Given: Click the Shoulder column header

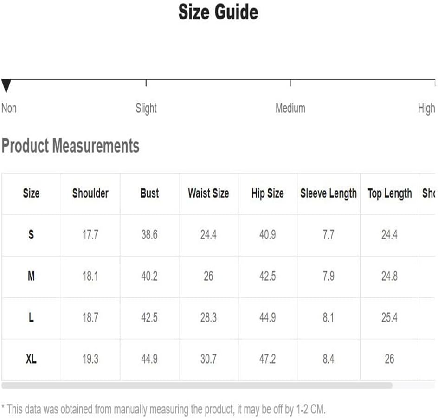Looking at the screenshot, I should click(x=90, y=193).
